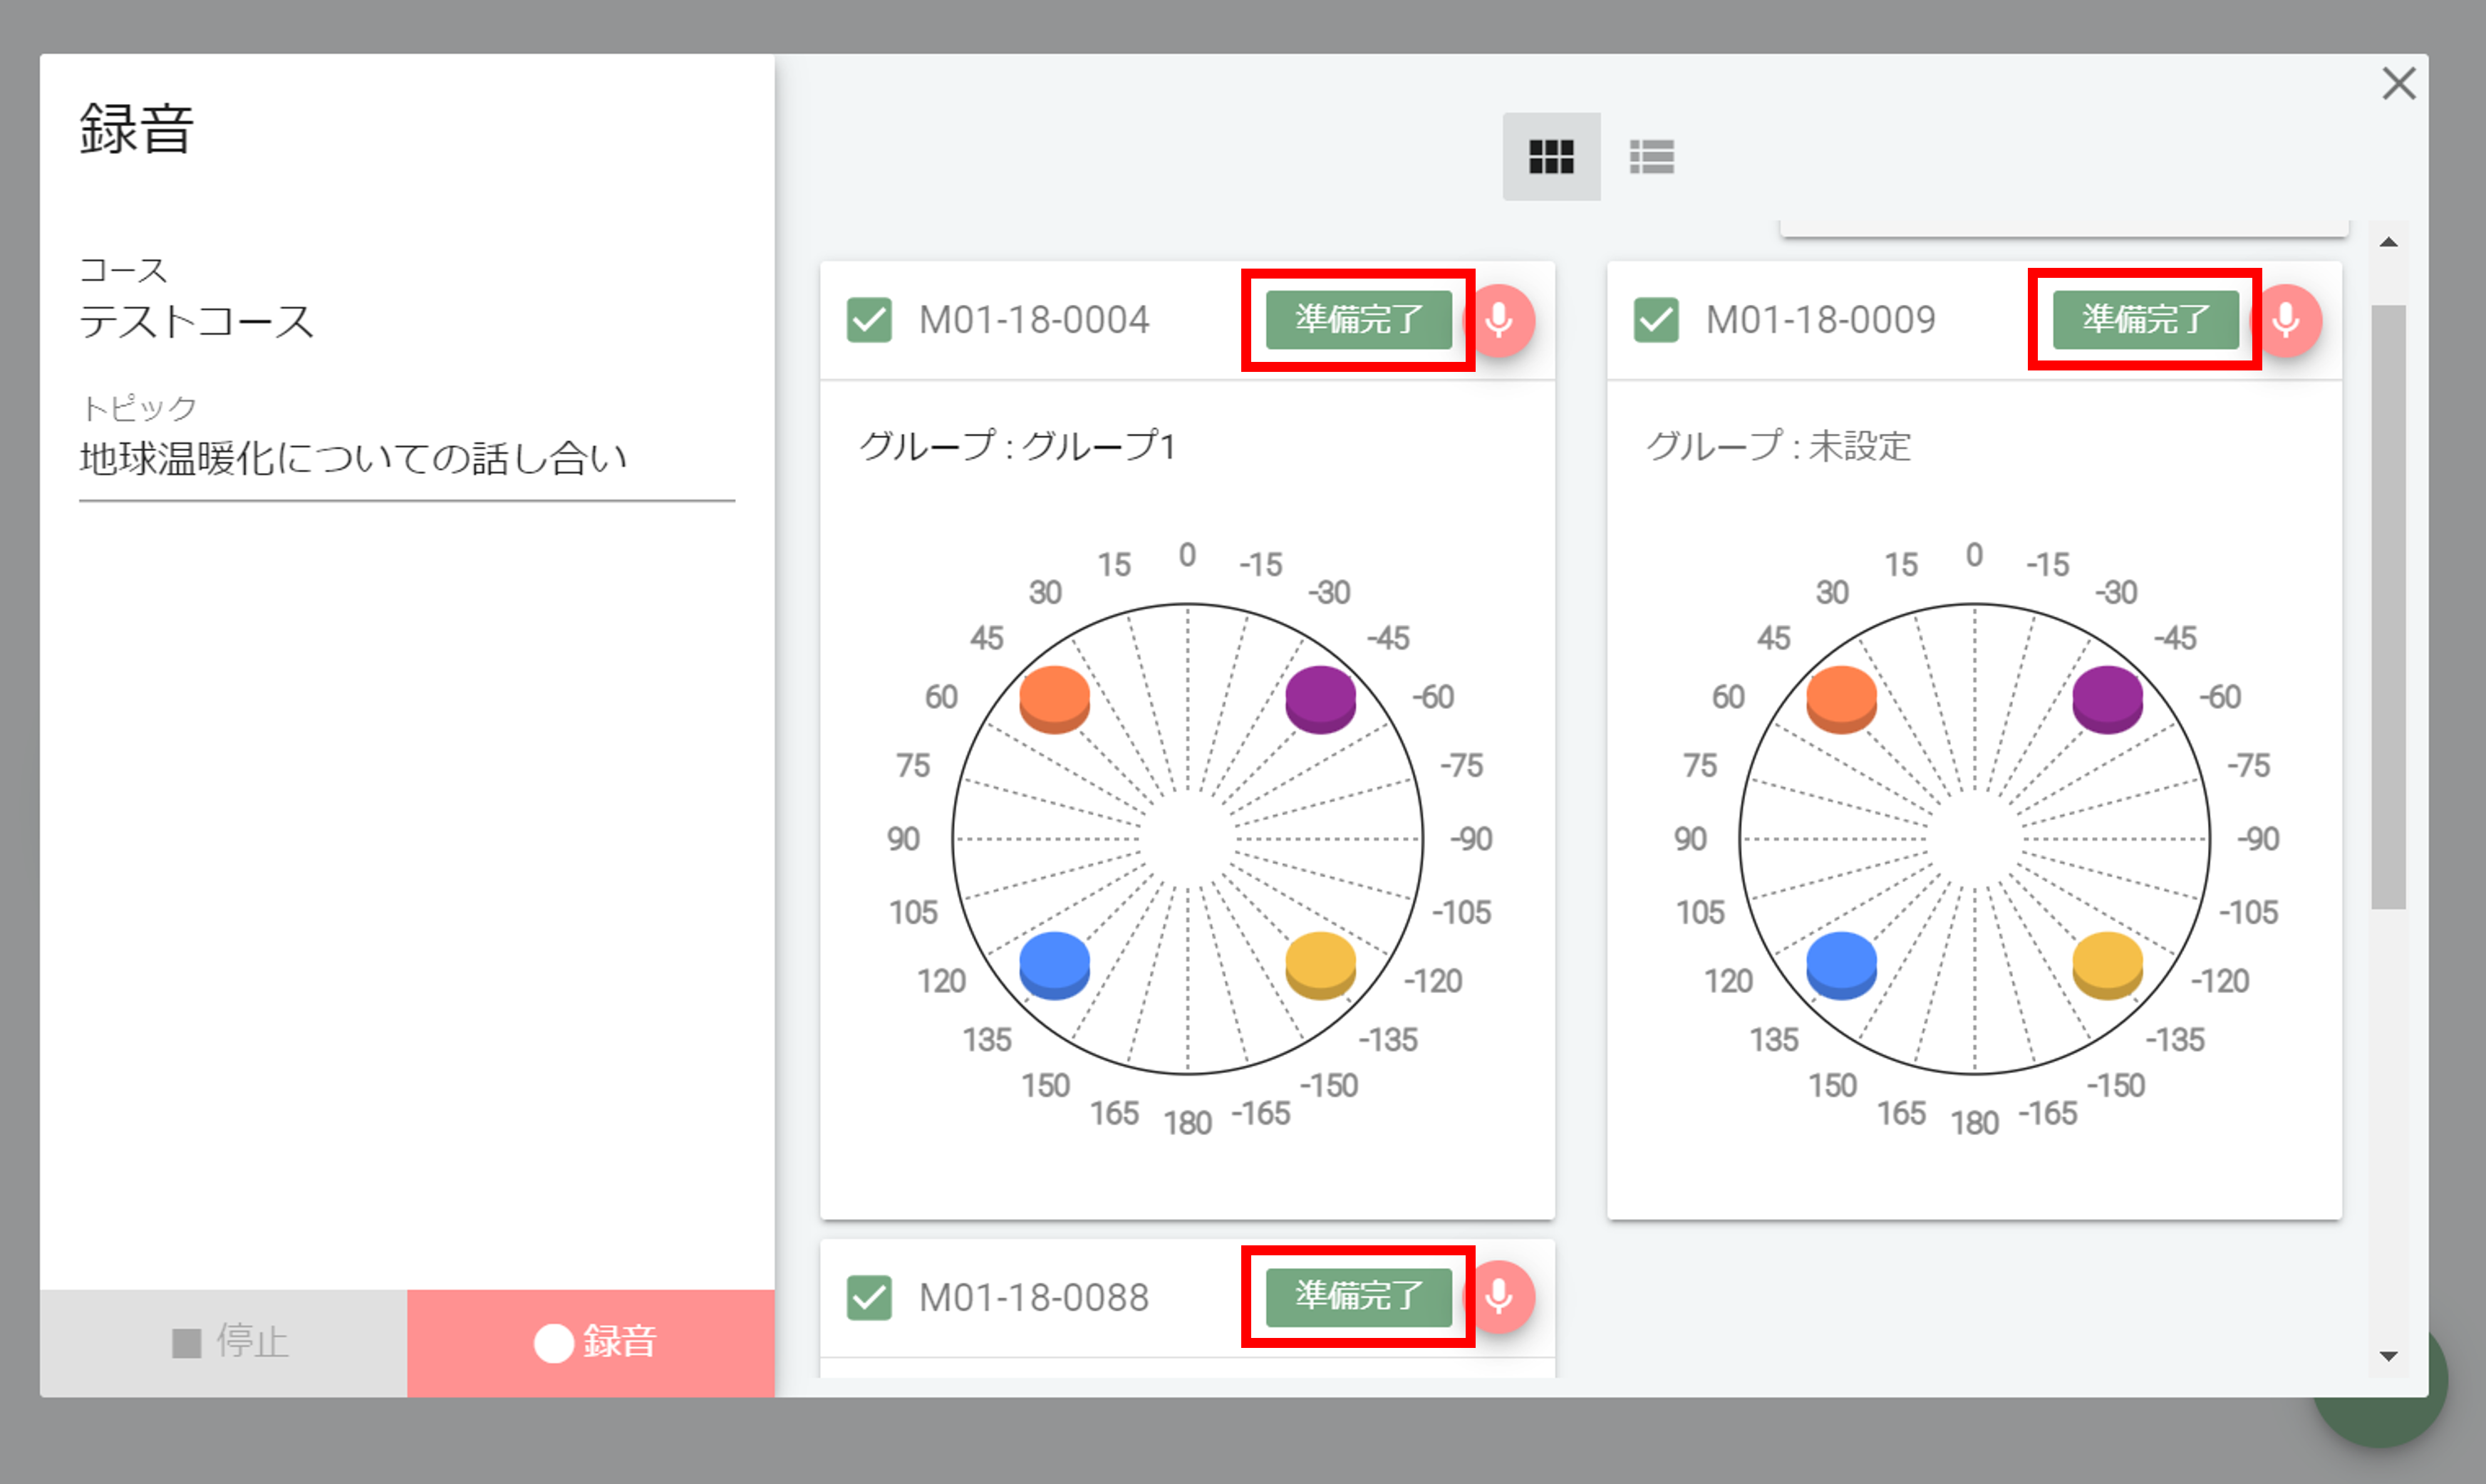Click 準備完了 status badge for M01-18-0004
This screenshot has height=1484, width=2486.
pos(1357,320)
